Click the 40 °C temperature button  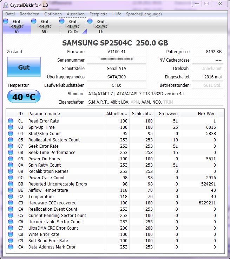[24, 97]
